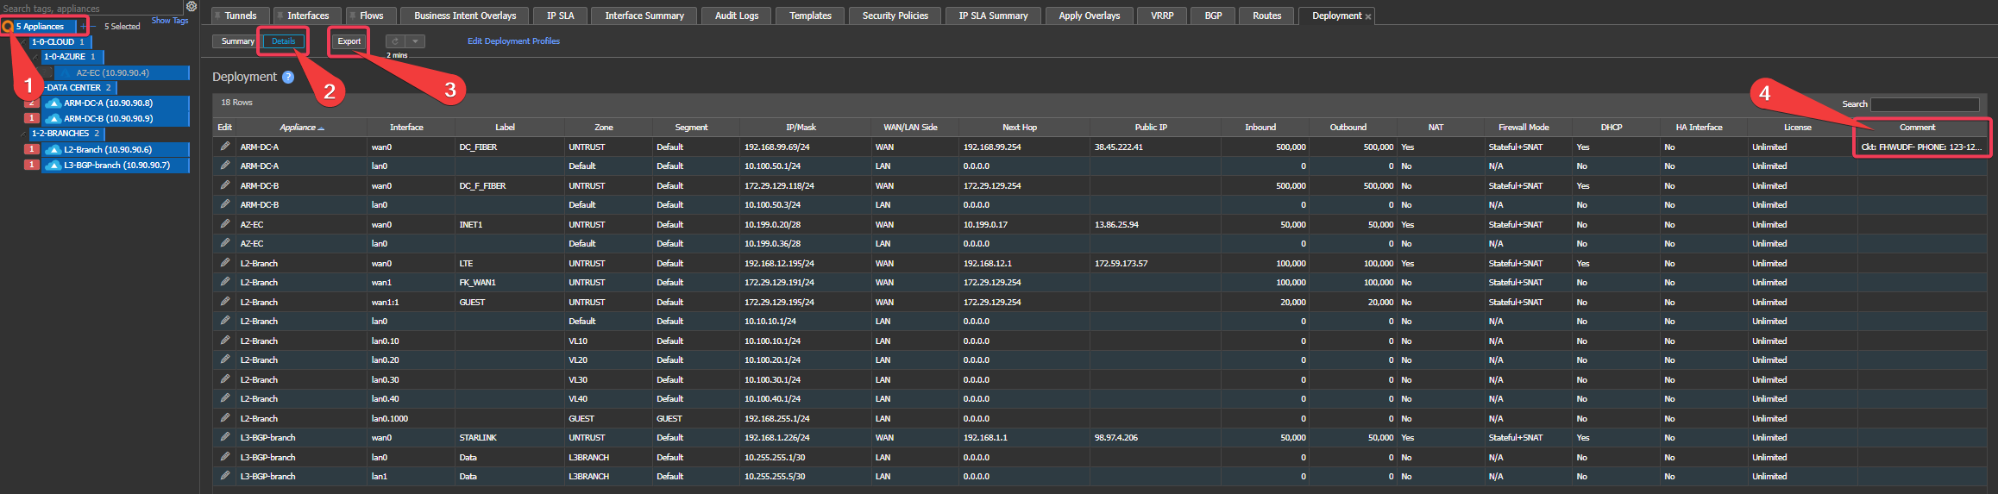Open the Audit Logs tab
The height and width of the screenshot is (494, 1998).
[x=737, y=16]
